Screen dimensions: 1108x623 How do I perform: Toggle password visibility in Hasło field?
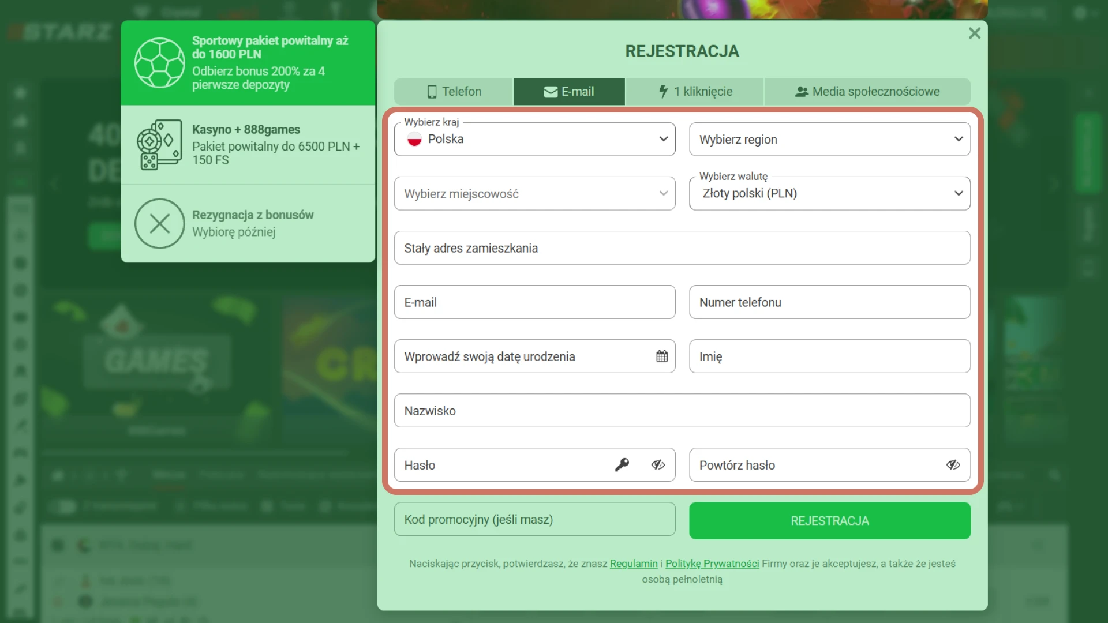[x=658, y=465]
